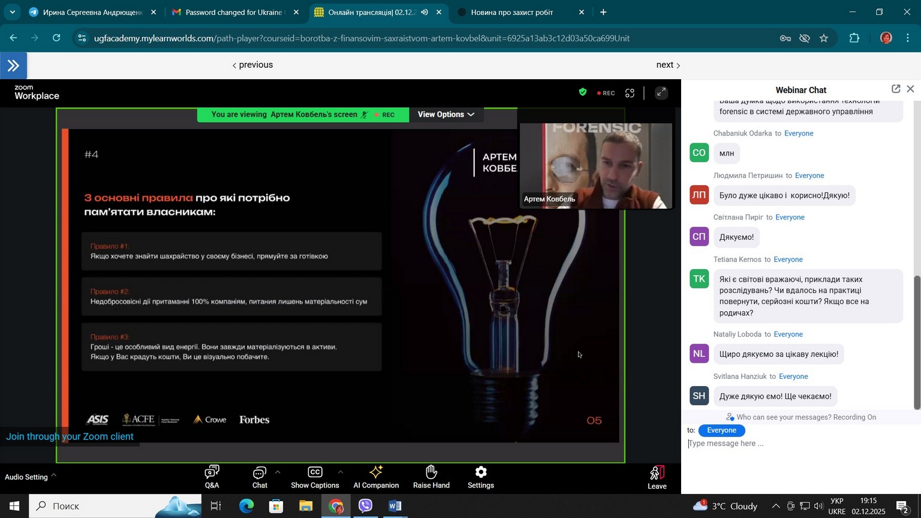This screenshot has height=518, width=921.
Task: Click Join through your Zoom client
Action: click(x=70, y=436)
